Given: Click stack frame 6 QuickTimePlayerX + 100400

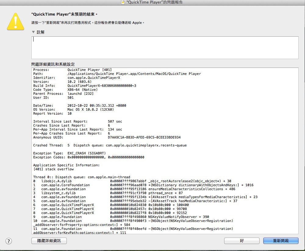Looking at the screenshot, I should pos(111,205).
